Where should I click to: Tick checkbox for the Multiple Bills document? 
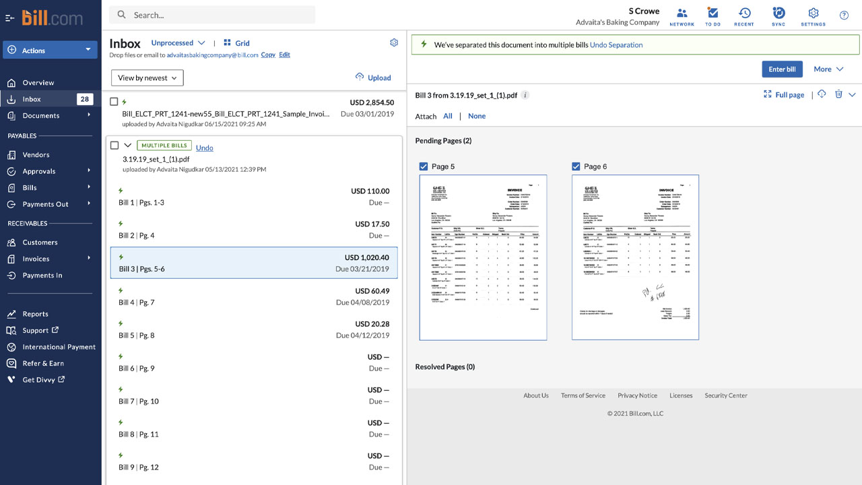[x=114, y=145]
